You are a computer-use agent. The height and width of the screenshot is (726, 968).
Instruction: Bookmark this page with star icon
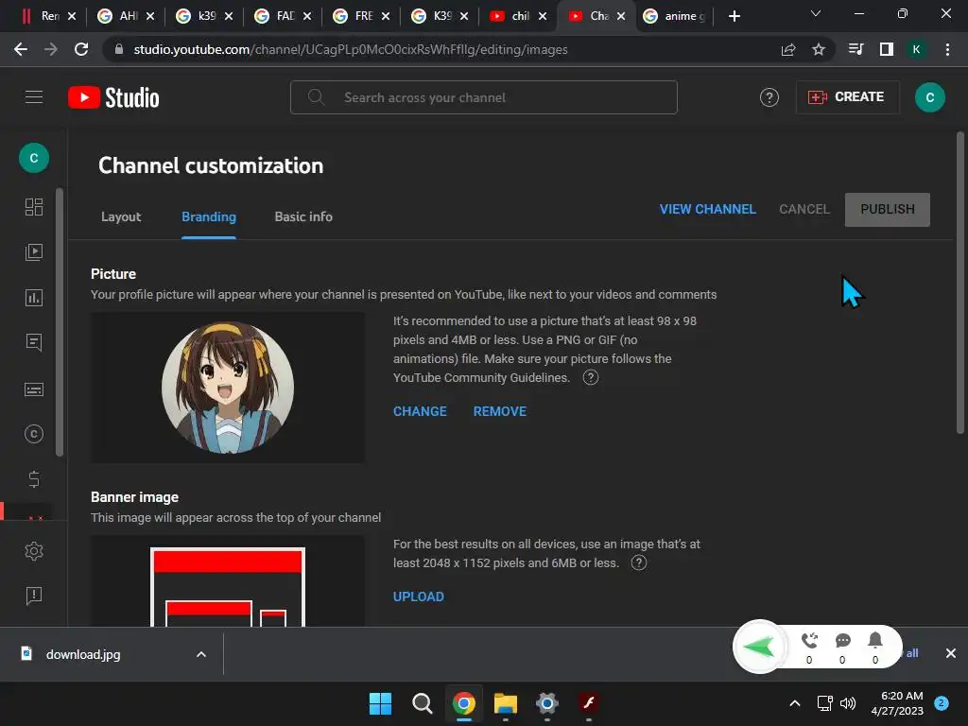pyautogui.click(x=819, y=49)
